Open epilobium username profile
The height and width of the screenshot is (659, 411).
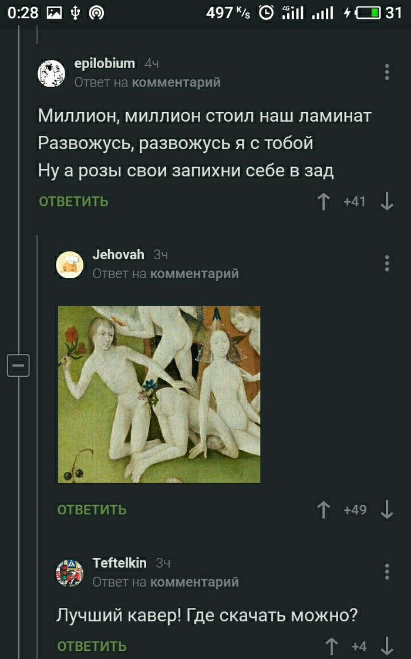pos(105,63)
